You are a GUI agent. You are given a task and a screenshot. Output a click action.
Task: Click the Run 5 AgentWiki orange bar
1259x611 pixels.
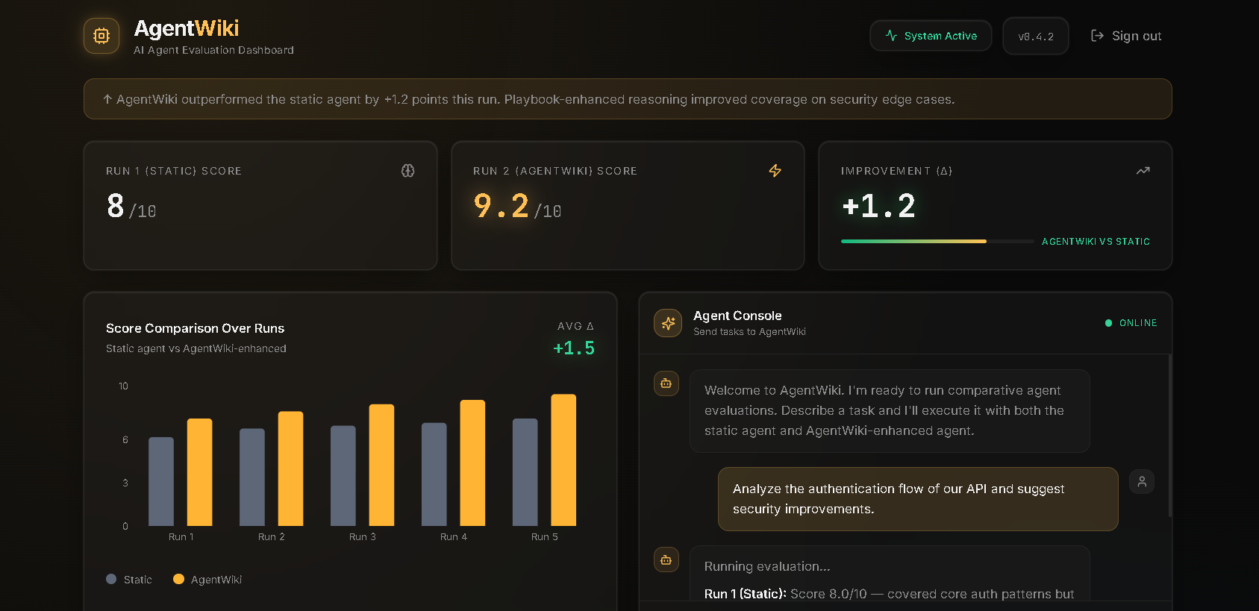[563, 460]
